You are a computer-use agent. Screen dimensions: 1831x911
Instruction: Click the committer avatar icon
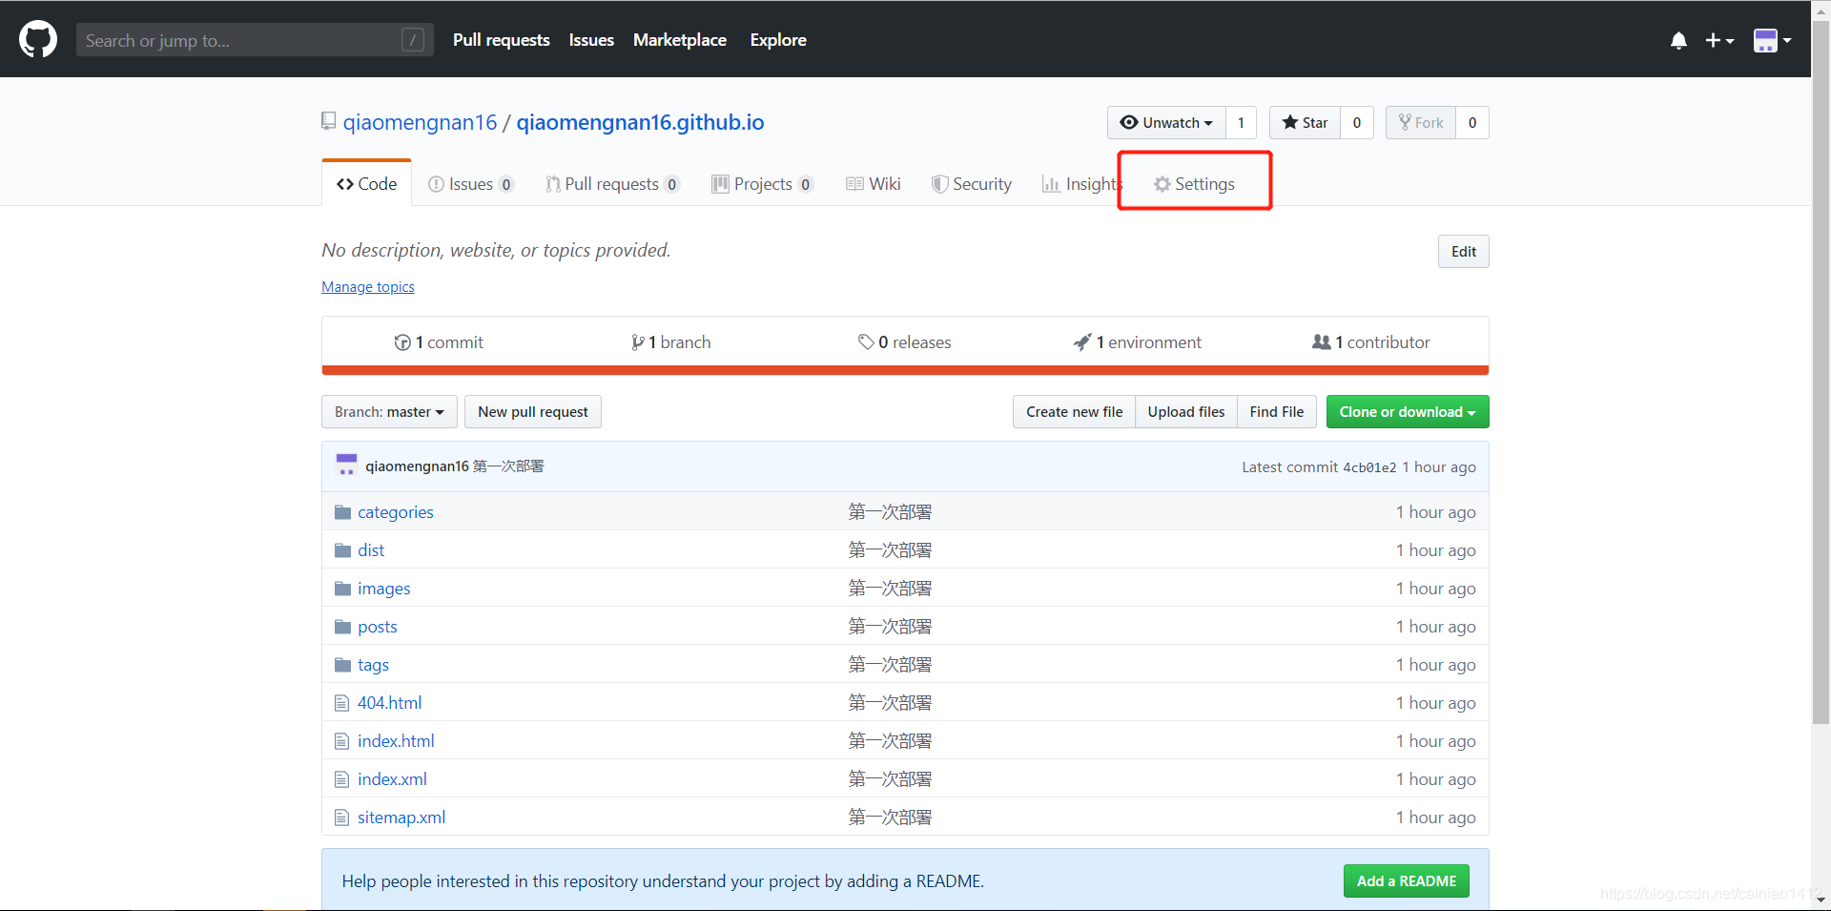coord(346,466)
